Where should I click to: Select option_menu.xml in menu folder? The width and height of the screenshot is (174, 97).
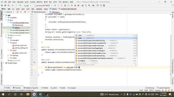21,53
